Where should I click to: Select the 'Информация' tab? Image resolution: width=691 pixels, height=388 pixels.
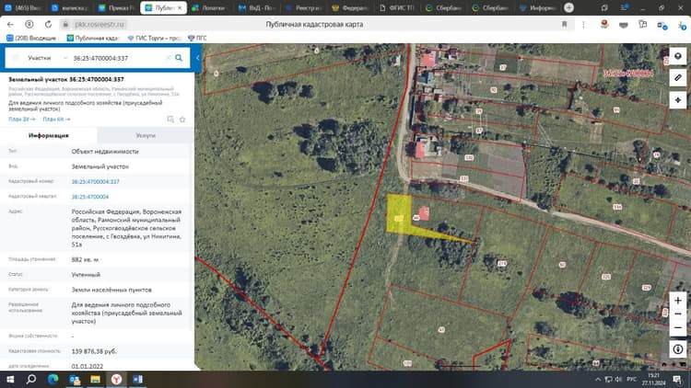[x=49, y=135]
